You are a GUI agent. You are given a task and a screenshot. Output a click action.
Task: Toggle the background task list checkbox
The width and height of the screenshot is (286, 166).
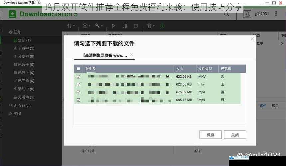coord(66,34)
